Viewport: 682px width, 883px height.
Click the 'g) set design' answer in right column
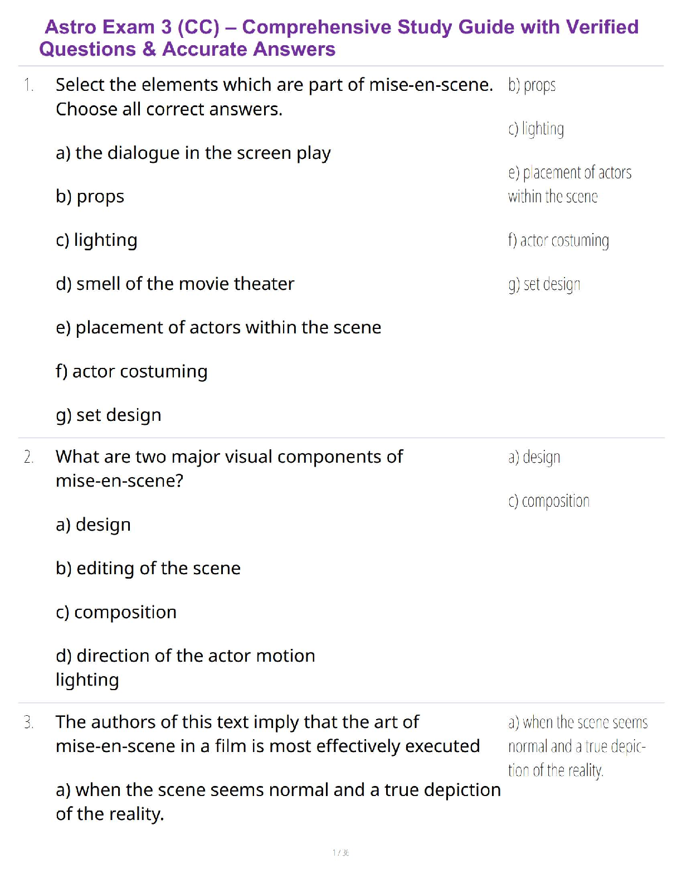pyautogui.click(x=544, y=284)
